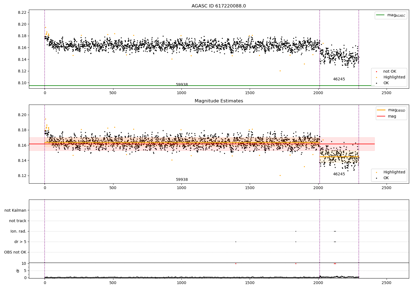The width and height of the screenshot is (413, 289).
Task: Click the 2500 x-tick below the dr plot
Action: click(x=386, y=283)
